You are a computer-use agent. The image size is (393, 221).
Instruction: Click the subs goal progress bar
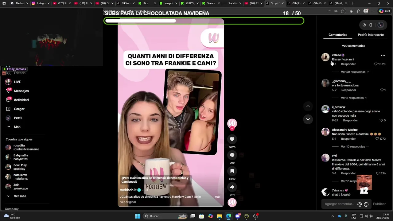point(204,21)
